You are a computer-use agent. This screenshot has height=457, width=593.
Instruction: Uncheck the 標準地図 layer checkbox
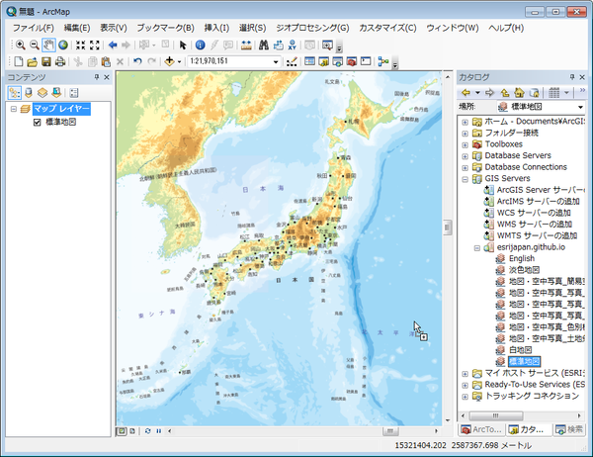(38, 123)
